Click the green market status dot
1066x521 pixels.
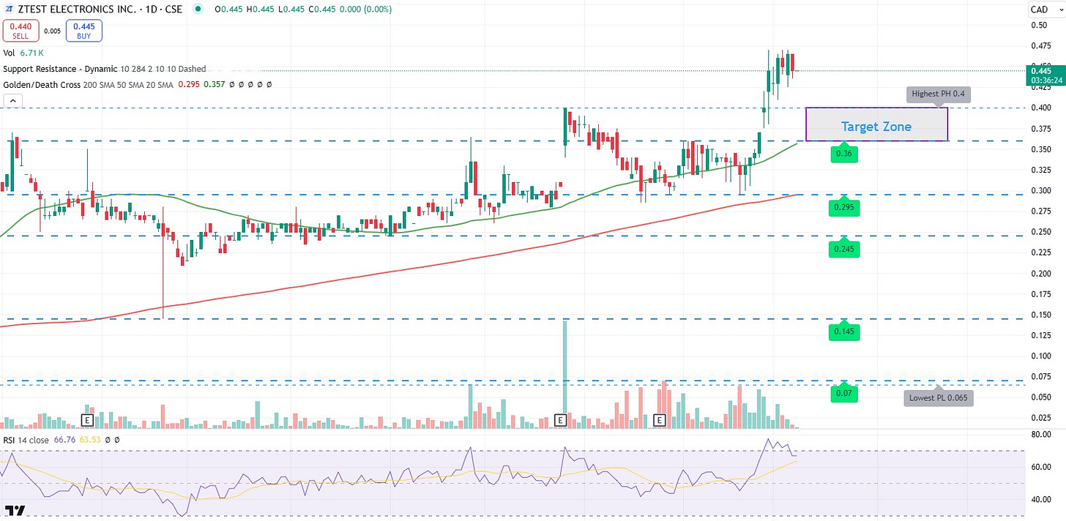198,10
